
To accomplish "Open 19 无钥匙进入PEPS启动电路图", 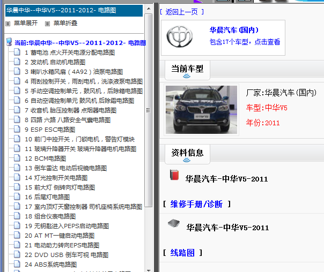I will tap(67, 226).
